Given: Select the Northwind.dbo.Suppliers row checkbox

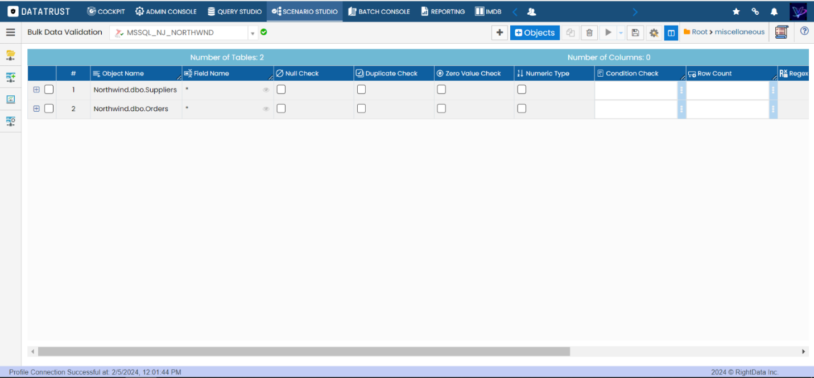Looking at the screenshot, I should pos(49,90).
